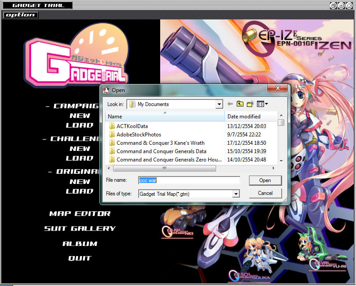Click the date 15/10/2554 19:39

click(x=246, y=151)
